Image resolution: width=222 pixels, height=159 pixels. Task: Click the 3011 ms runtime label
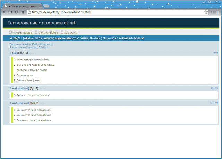click(x=214, y=103)
